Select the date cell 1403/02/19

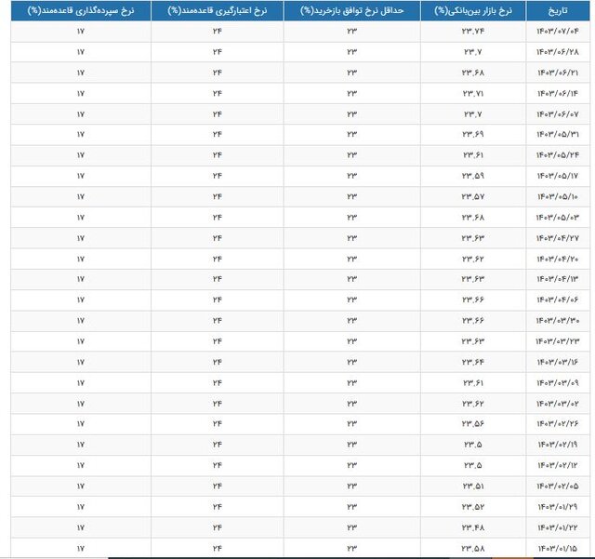coord(558,444)
